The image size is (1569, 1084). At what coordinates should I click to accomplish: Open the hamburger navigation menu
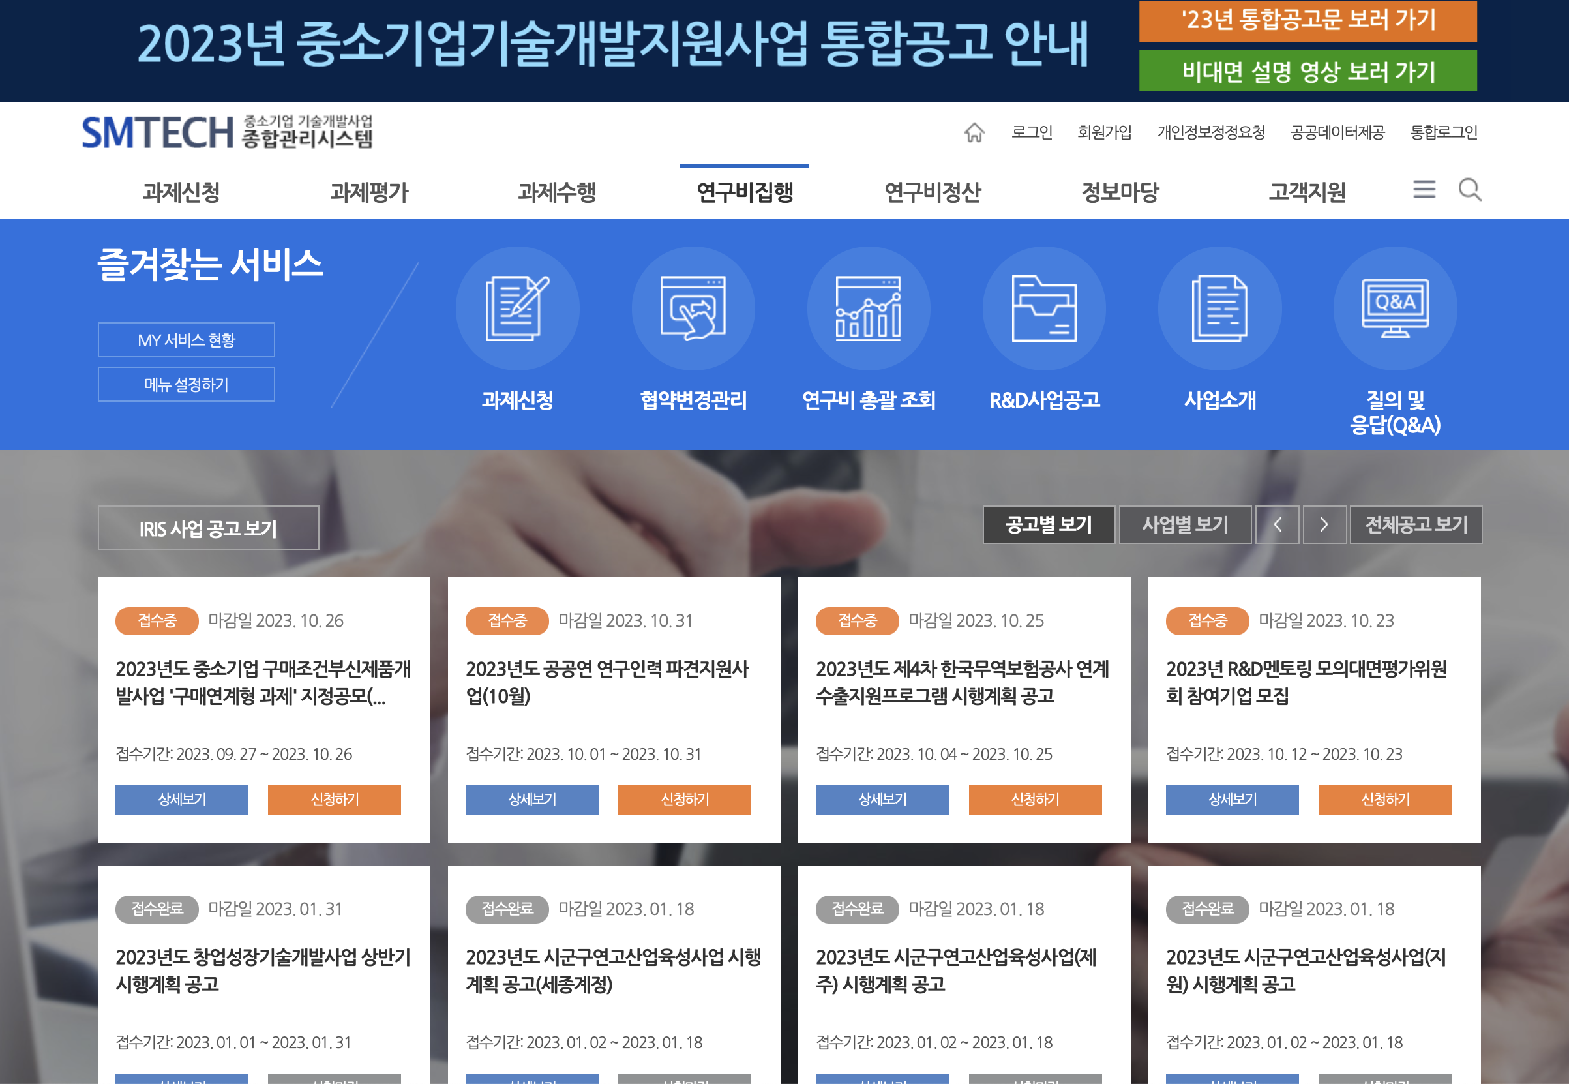click(1424, 191)
